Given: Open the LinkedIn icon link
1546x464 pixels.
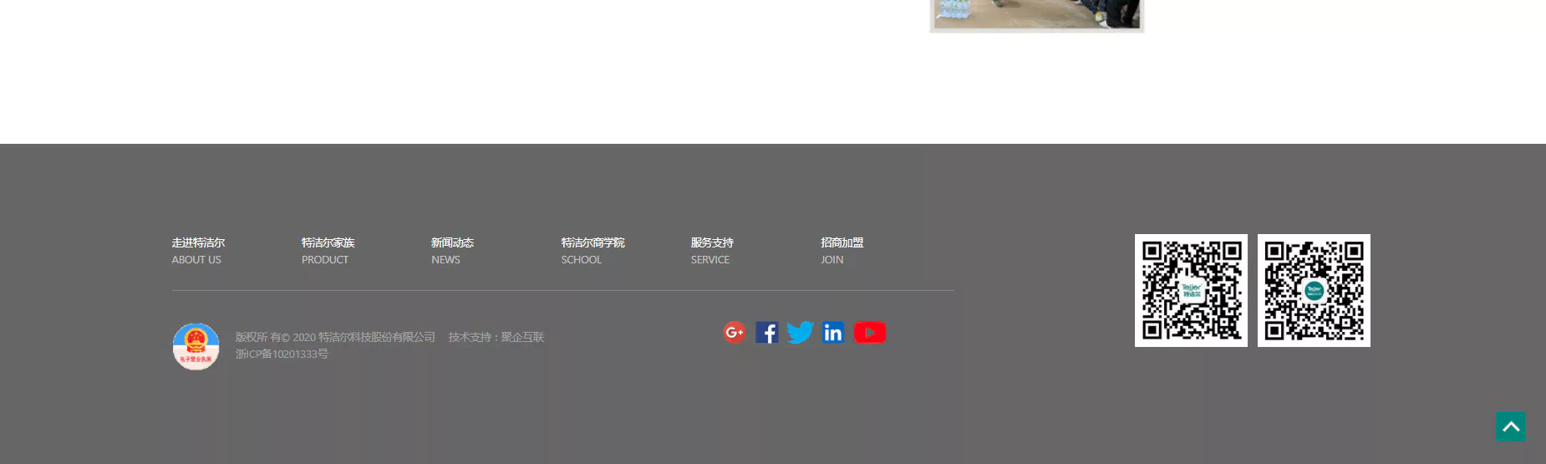Looking at the screenshot, I should click(x=833, y=333).
